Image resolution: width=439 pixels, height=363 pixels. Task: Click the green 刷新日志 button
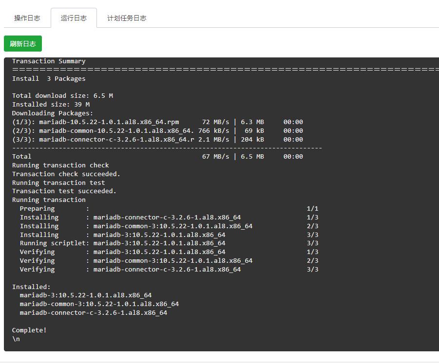tap(23, 44)
